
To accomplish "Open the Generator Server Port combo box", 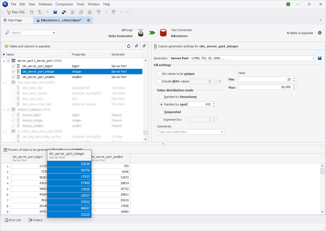I will pos(242,58).
